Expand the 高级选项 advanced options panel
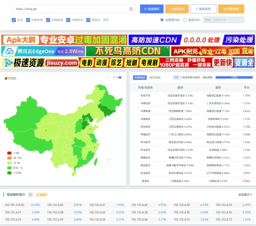 point(203,9)
